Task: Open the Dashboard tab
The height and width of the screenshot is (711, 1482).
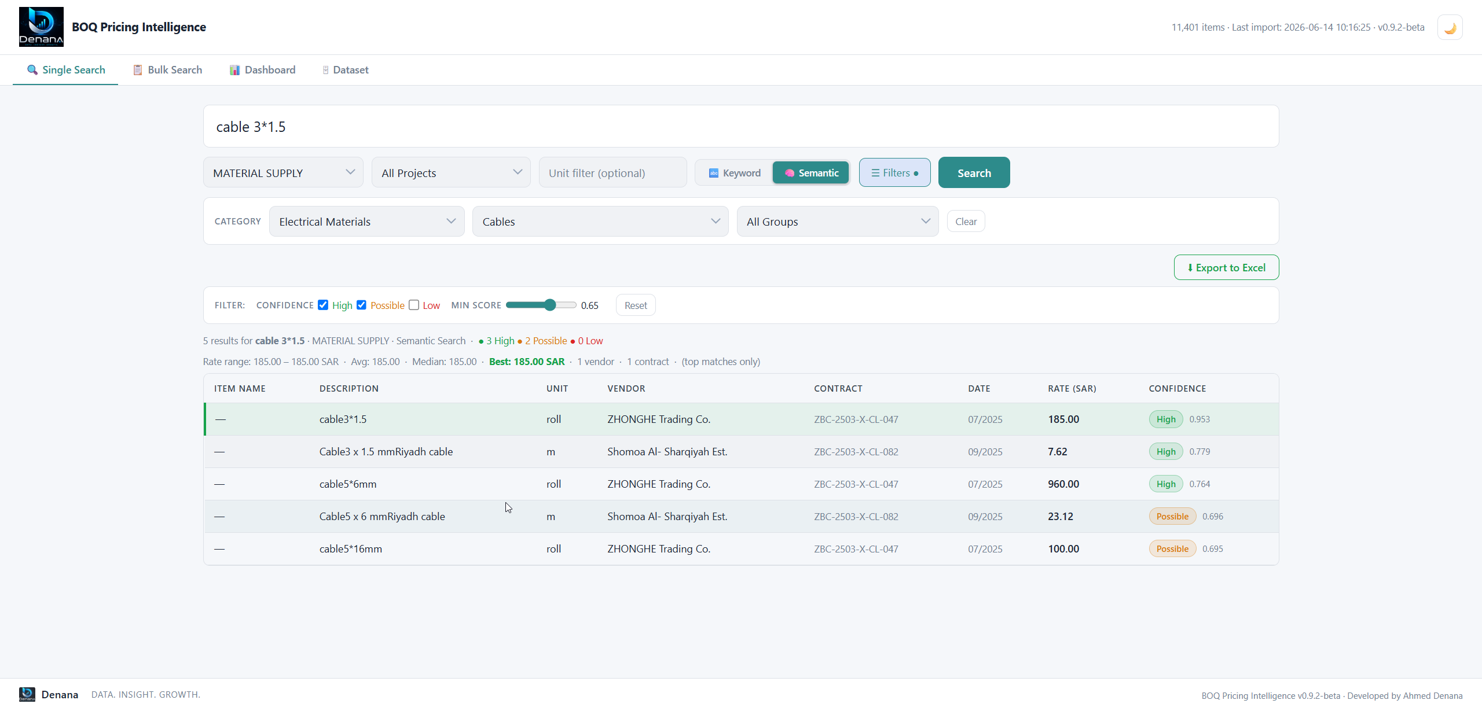Action: 262,70
